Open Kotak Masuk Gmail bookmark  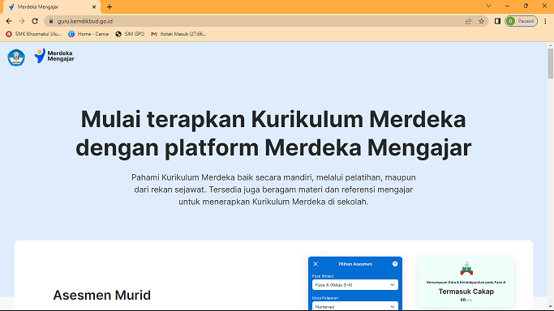pos(178,34)
